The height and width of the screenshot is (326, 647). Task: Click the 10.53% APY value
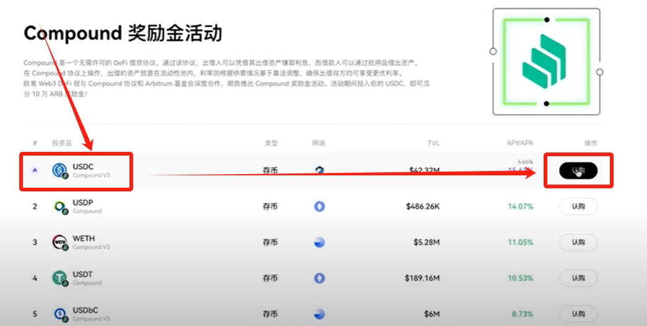[x=520, y=278]
